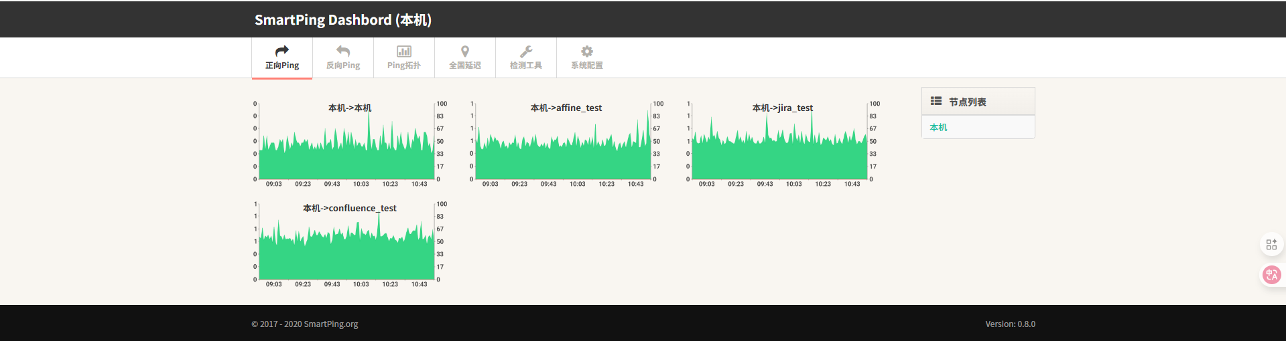
Task: Select 本机 in the node list
Action: coord(938,127)
